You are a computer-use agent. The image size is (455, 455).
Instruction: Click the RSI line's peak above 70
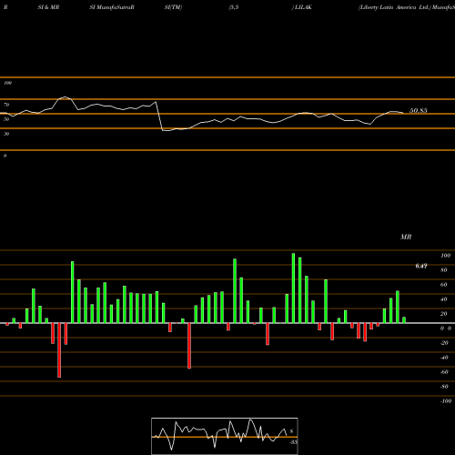[x=65, y=97]
